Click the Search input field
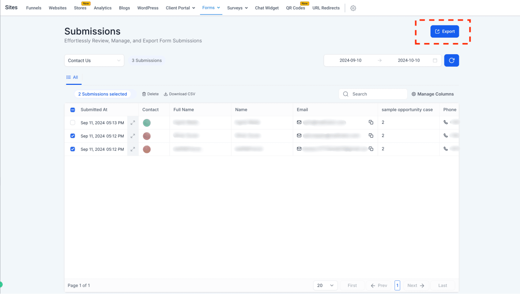This screenshot has height=303, width=520. coord(373,94)
